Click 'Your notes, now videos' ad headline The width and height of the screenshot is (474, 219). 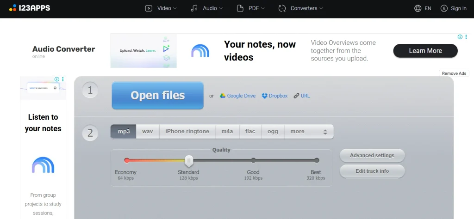260,51
